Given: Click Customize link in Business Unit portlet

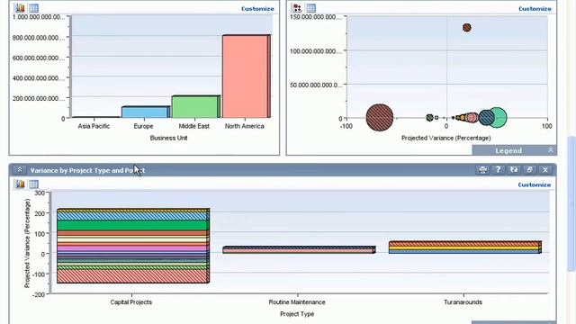Looking at the screenshot, I should point(257,8).
